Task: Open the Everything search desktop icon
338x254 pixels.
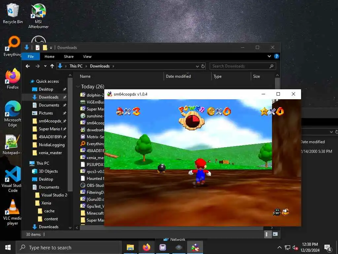Action: (x=13, y=46)
